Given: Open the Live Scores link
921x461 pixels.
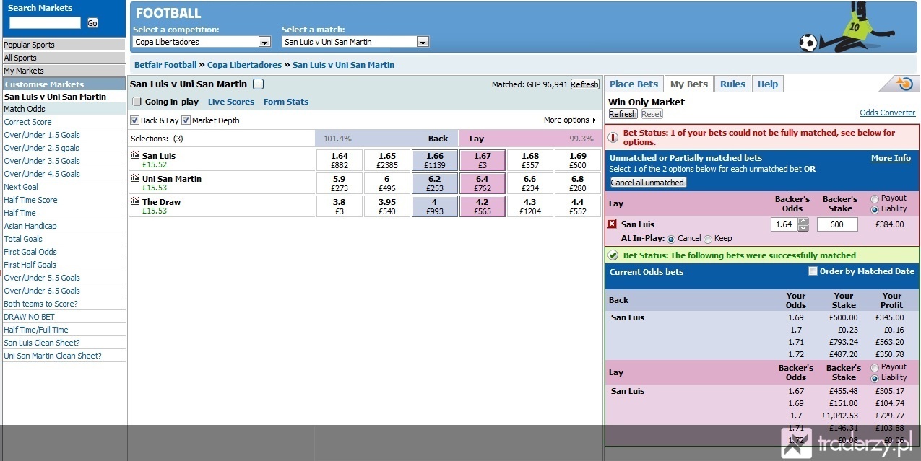Looking at the screenshot, I should 231,102.
